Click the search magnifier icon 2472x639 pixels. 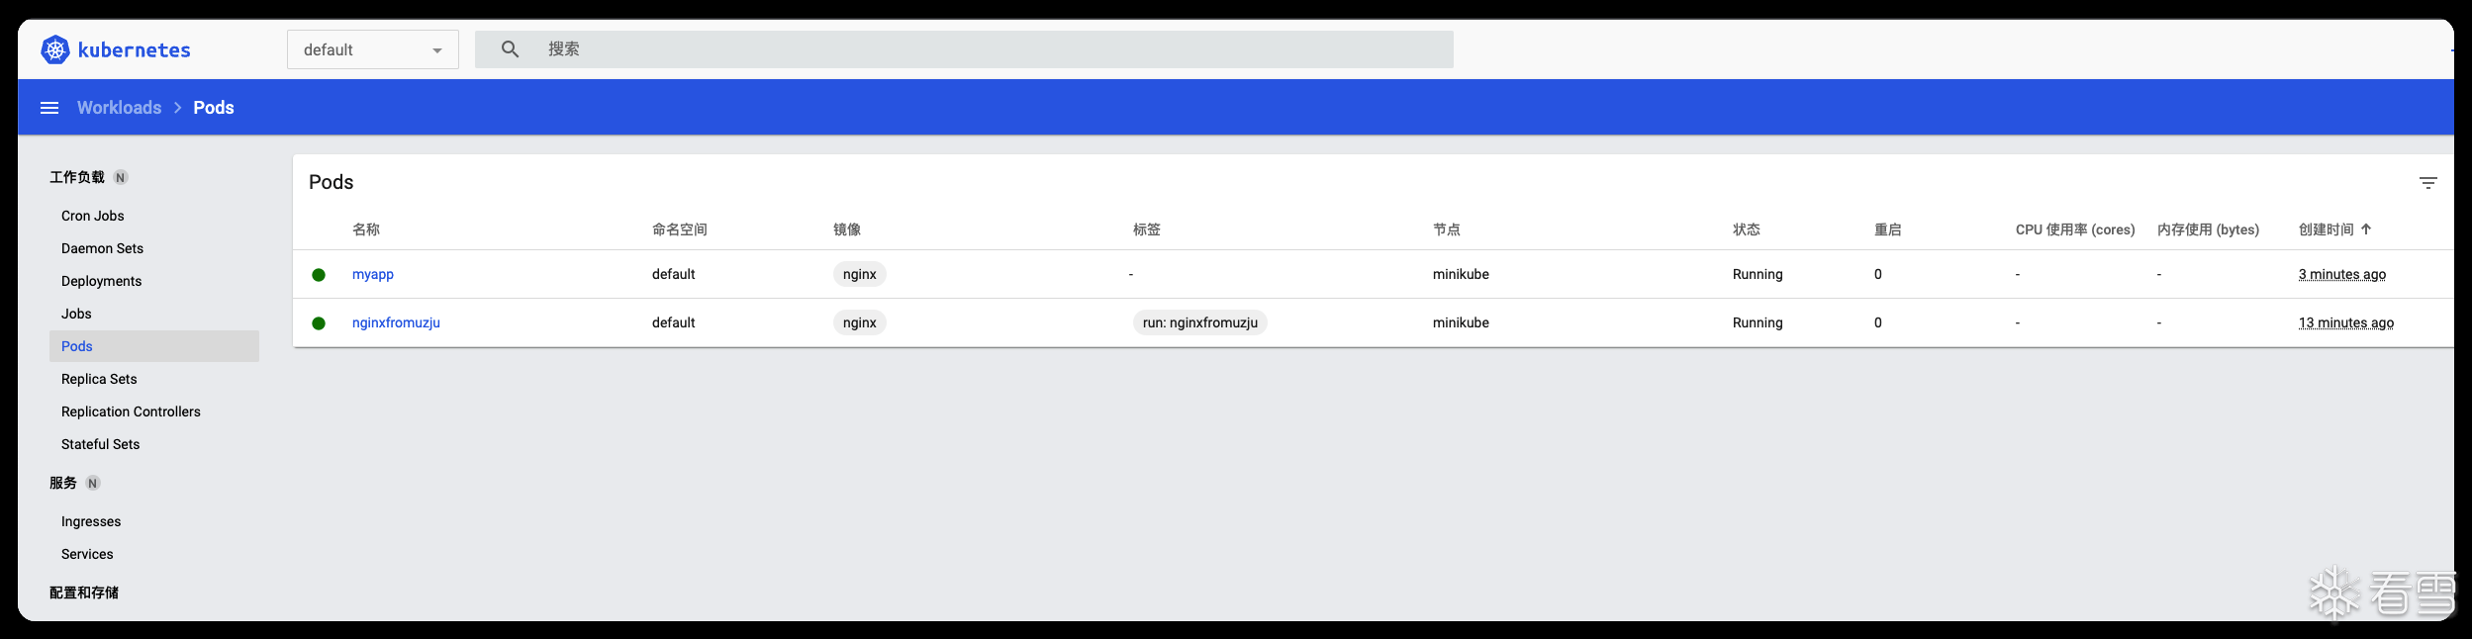(x=510, y=49)
